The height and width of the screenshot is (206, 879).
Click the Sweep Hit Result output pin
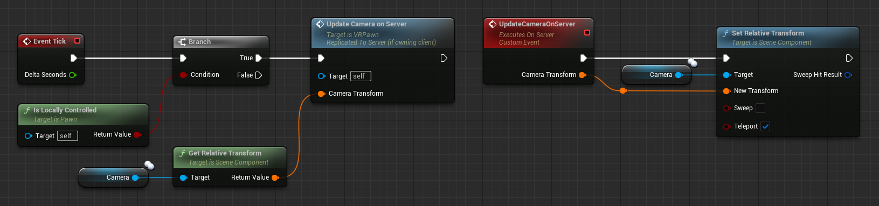(x=848, y=75)
